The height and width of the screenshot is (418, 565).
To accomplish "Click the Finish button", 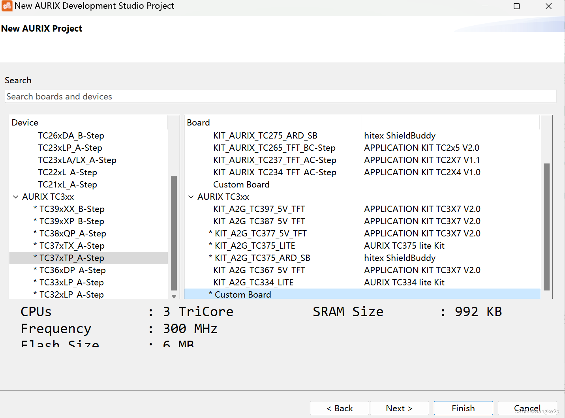I will [x=463, y=408].
